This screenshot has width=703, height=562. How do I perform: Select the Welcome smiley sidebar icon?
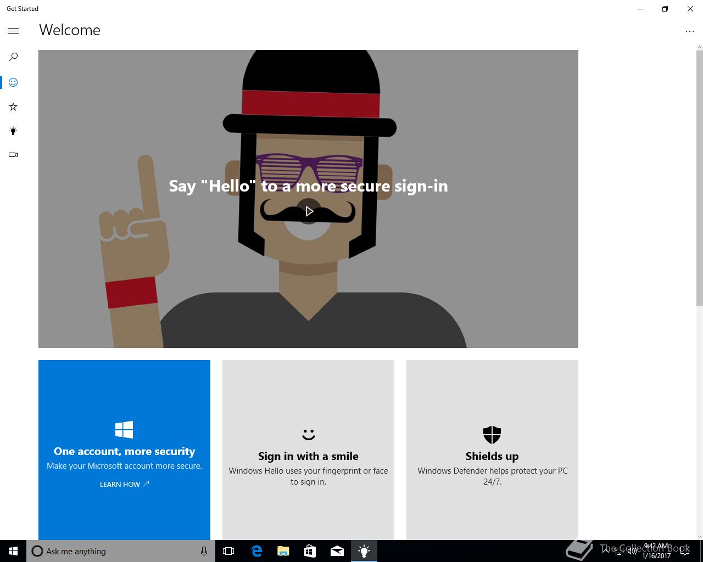point(13,82)
